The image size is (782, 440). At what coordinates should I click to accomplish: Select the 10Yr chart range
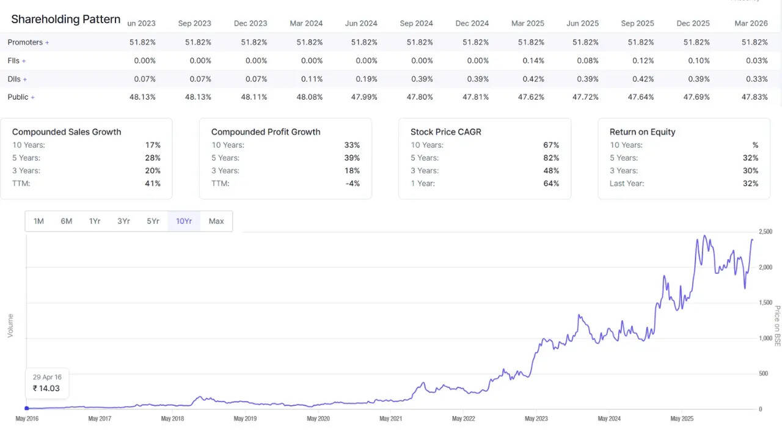[184, 221]
